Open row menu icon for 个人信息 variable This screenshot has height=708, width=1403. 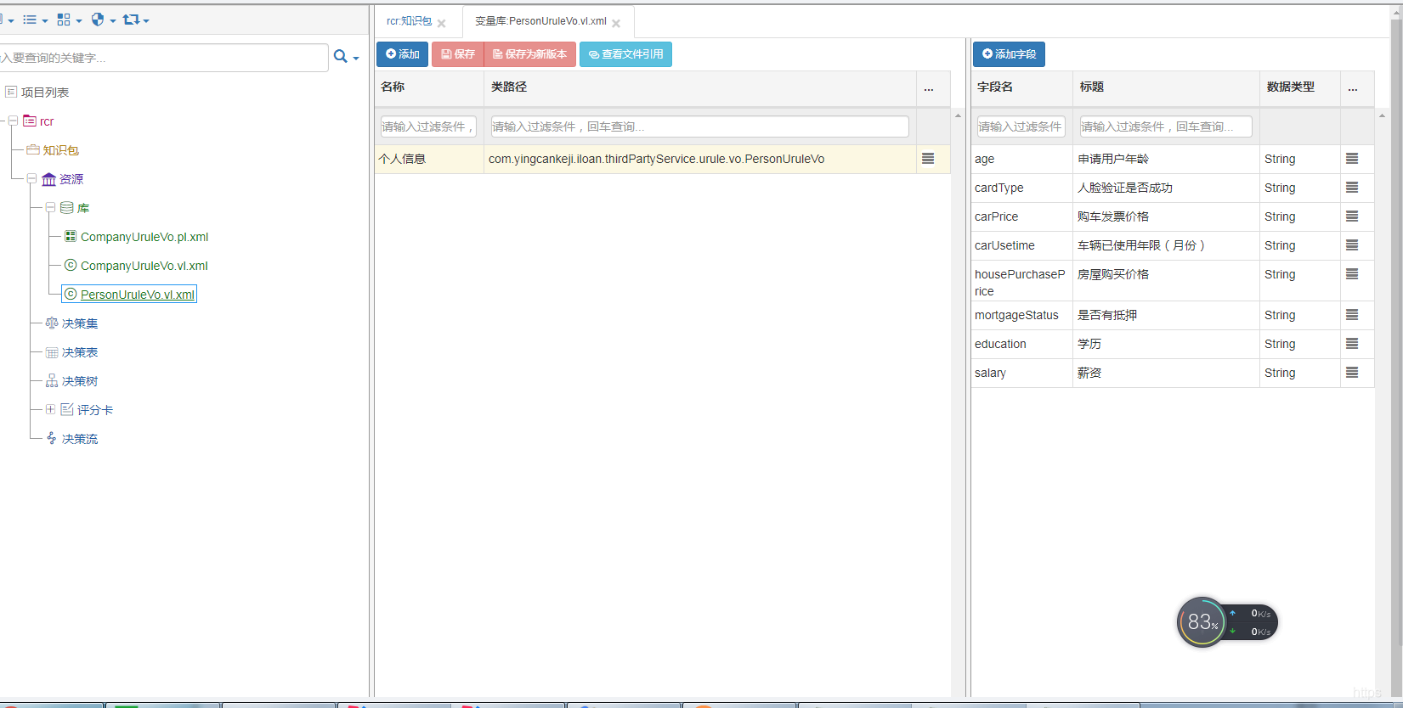[928, 159]
